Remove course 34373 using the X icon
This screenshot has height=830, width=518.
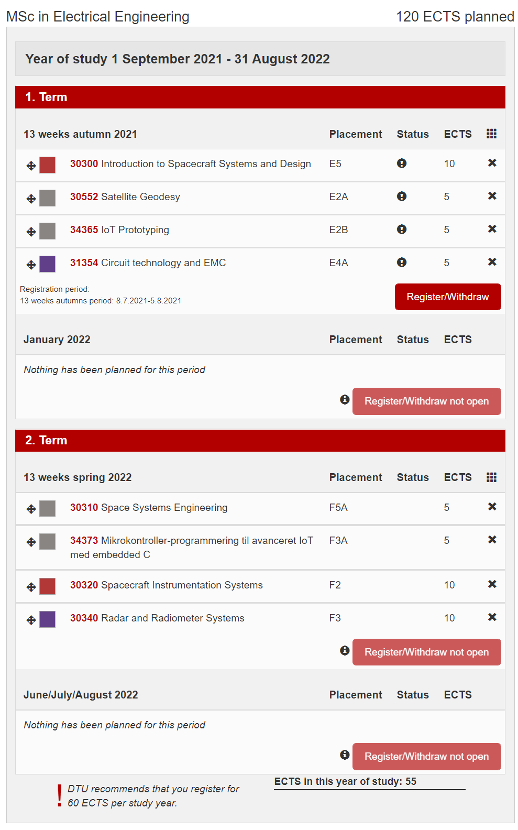pos(492,540)
